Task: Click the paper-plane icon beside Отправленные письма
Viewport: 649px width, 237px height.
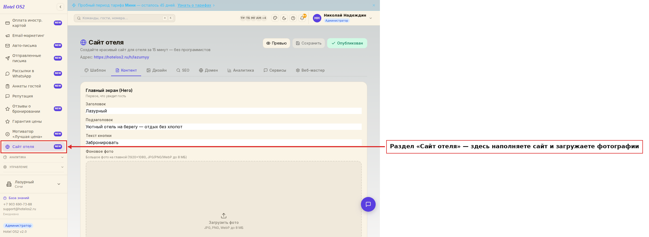Action: tap(8, 58)
